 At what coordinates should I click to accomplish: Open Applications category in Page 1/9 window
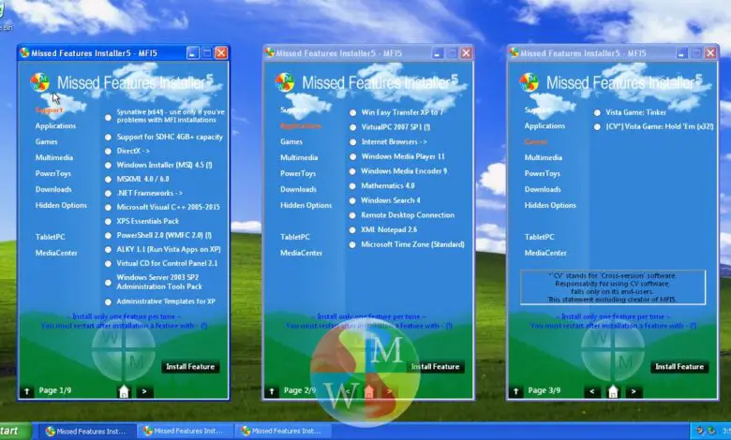(x=55, y=125)
